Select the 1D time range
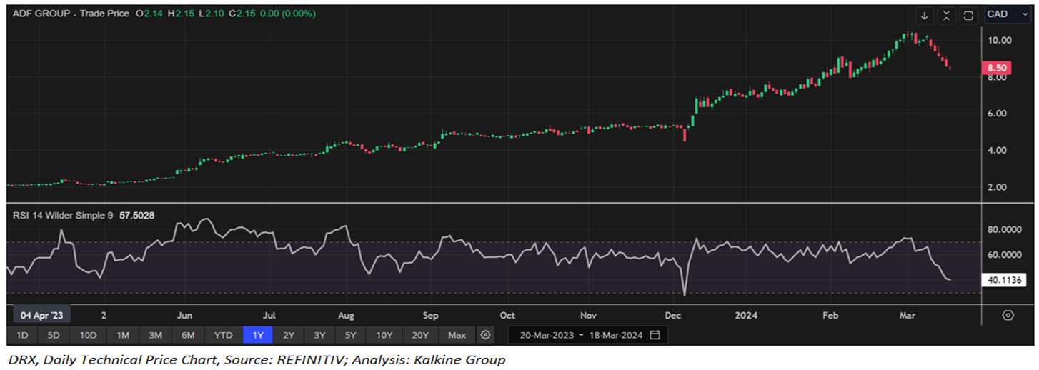Screen dimensions: 1039x370 pos(22,335)
